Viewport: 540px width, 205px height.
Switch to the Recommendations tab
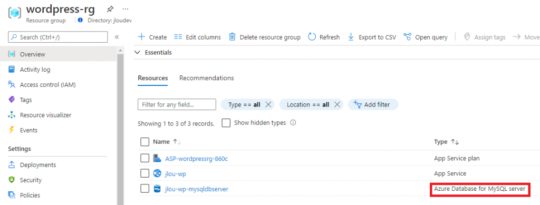207,78
